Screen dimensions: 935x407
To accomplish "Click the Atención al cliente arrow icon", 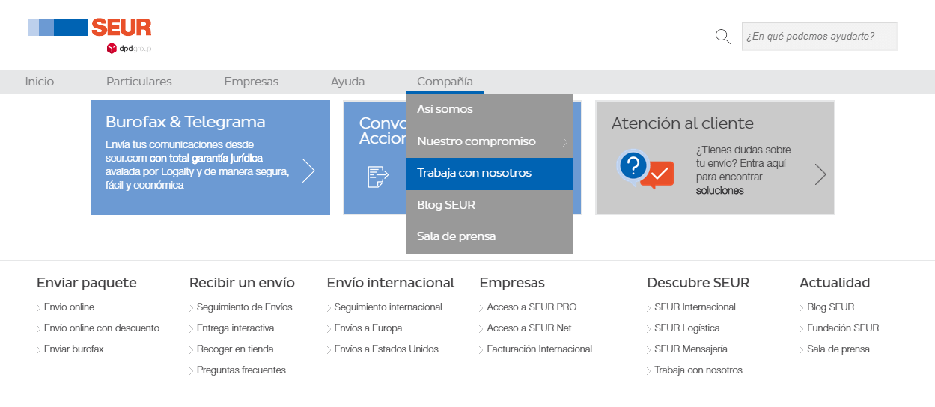I will click(x=820, y=175).
